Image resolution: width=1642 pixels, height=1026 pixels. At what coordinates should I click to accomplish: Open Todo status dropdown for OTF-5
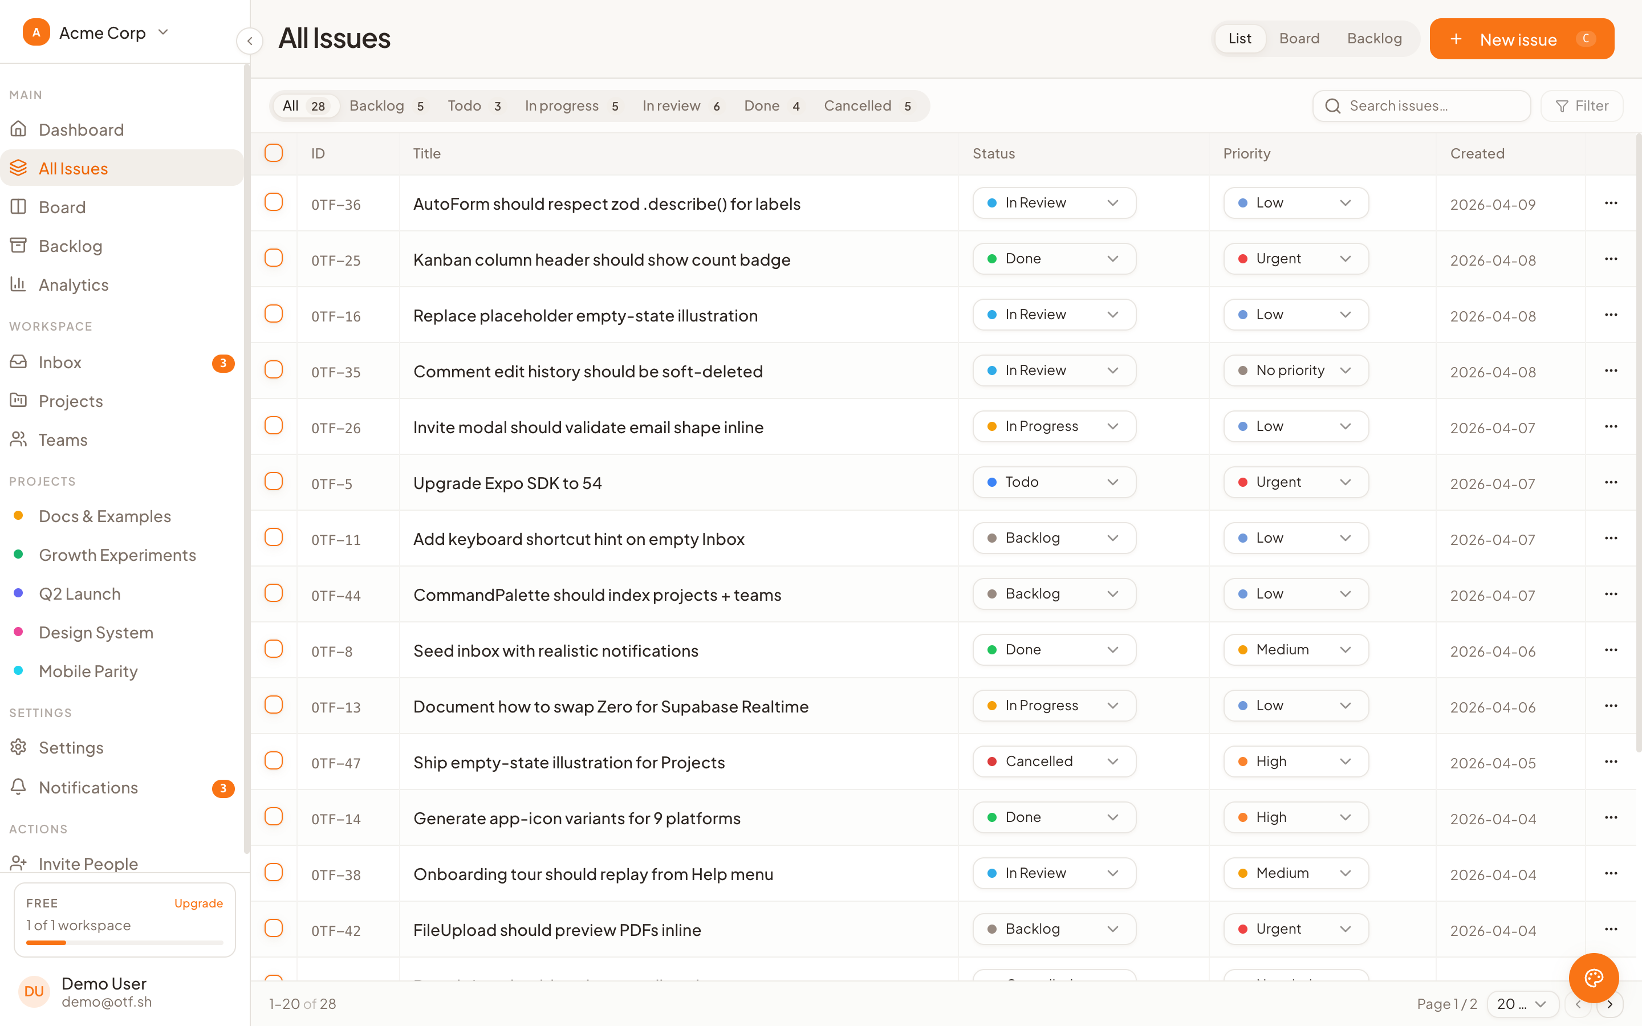click(1054, 482)
